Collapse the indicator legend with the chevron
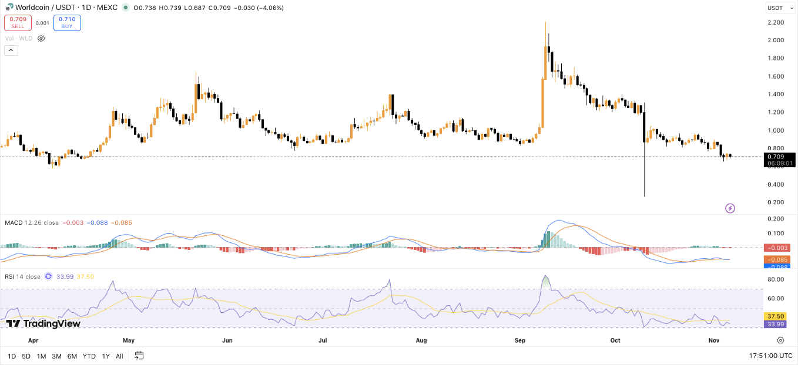The height and width of the screenshot is (365, 798). pos(11,50)
